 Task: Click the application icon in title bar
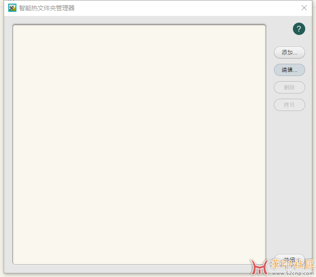pyautogui.click(x=12, y=8)
